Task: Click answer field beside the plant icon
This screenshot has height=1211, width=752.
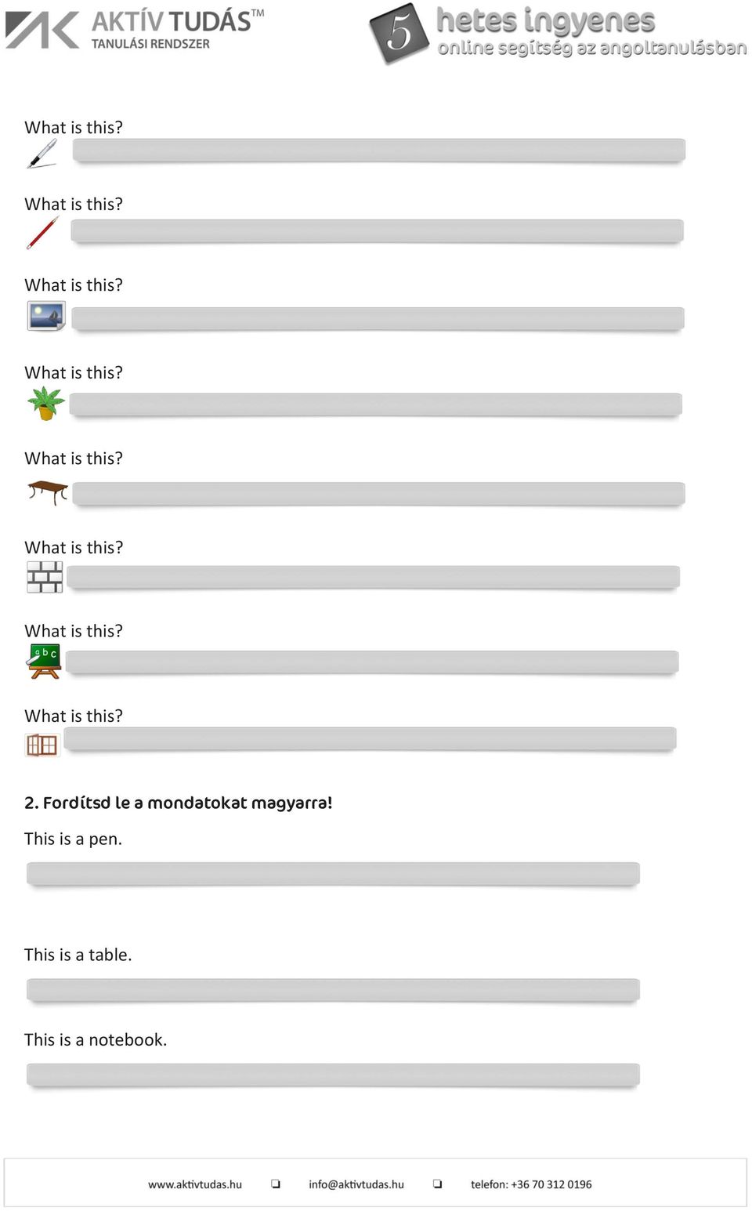Action: [x=375, y=404]
